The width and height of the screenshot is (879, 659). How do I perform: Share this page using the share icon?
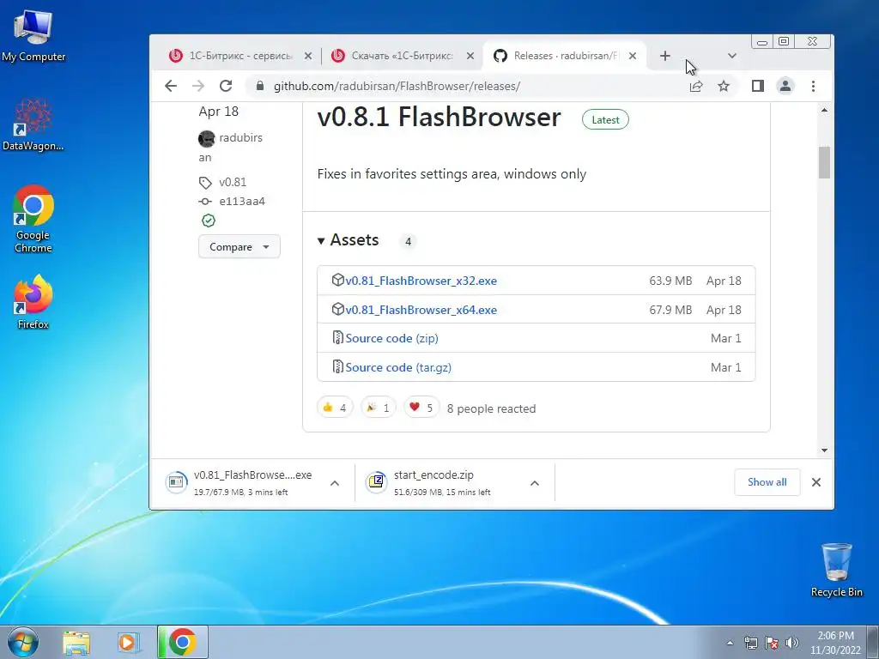pos(695,86)
